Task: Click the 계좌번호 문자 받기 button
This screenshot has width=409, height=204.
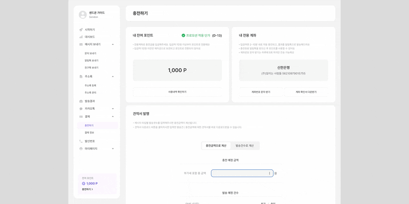Action: pyautogui.click(x=261, y=92)
